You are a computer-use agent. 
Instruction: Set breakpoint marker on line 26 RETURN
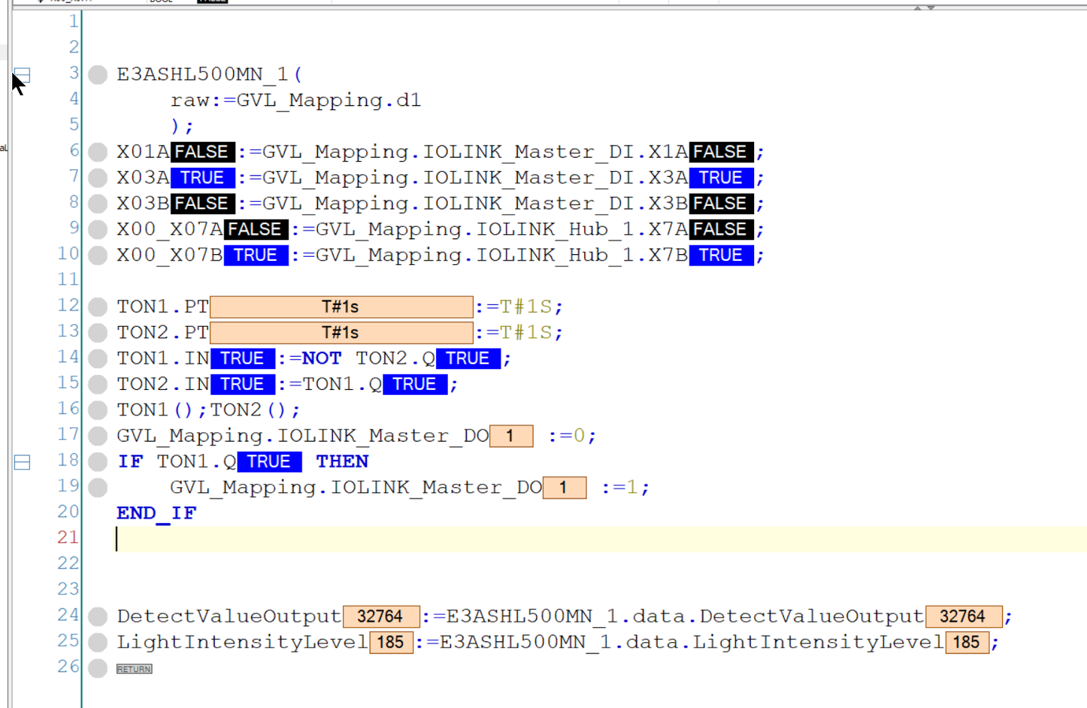coord(98,669)
